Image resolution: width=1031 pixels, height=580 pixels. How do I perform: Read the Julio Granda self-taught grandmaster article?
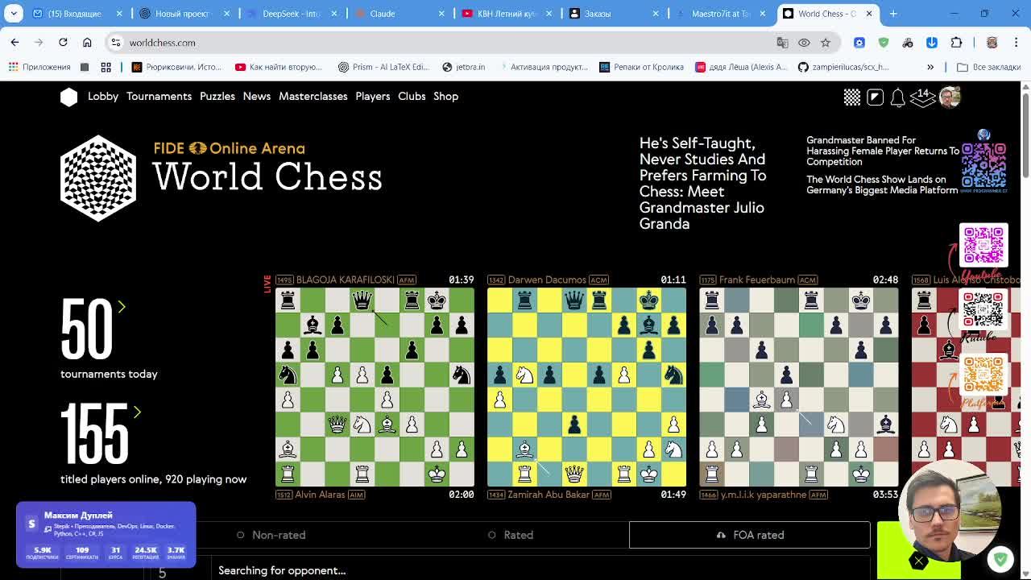pos(702,184)
